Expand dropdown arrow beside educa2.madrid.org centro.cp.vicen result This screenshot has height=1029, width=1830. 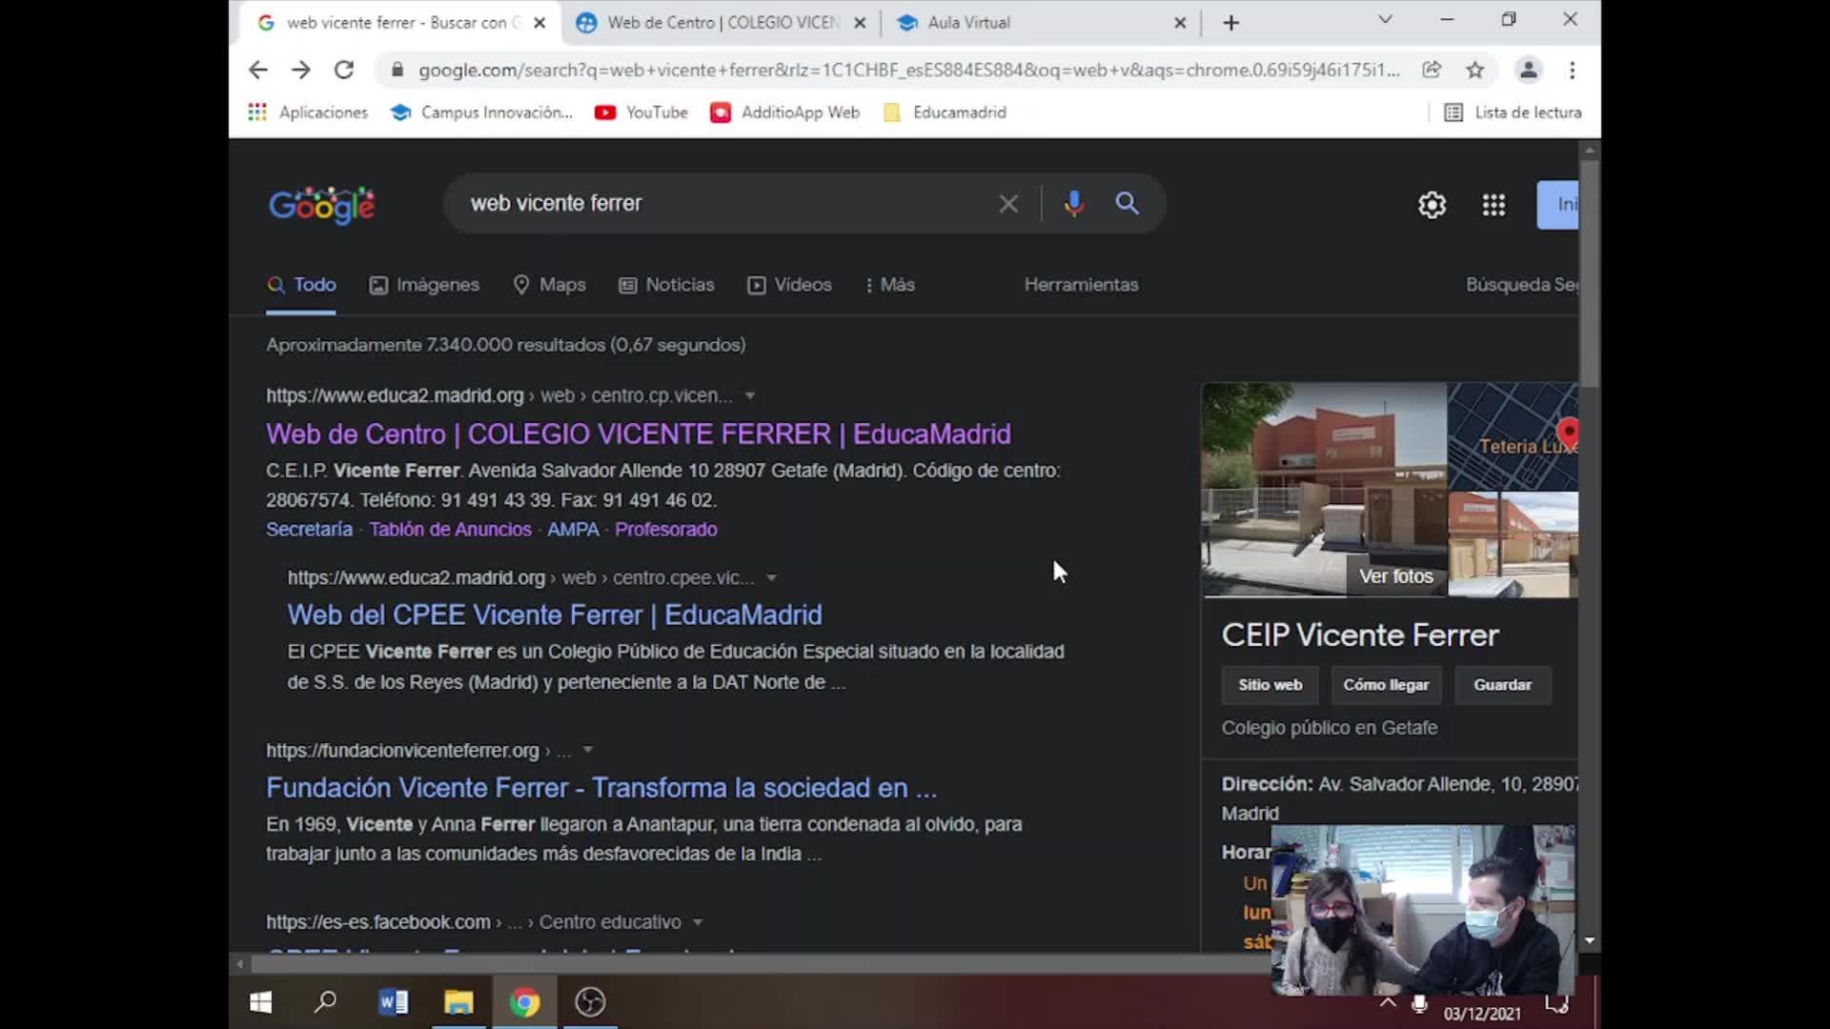(x=750, y=395)
